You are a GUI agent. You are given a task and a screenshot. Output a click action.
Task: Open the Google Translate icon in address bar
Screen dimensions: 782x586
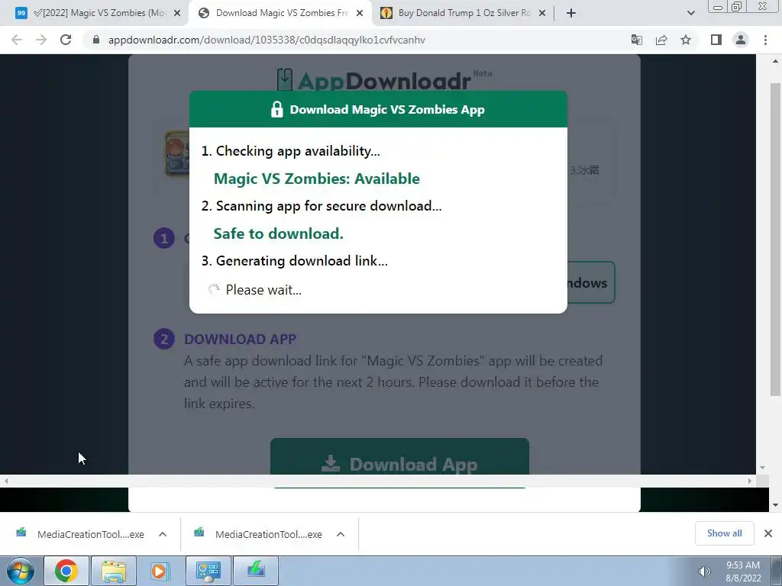point(636,40)
